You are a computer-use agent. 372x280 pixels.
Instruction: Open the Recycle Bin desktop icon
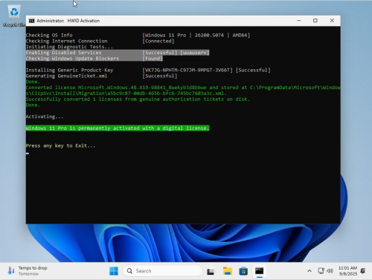14,16
